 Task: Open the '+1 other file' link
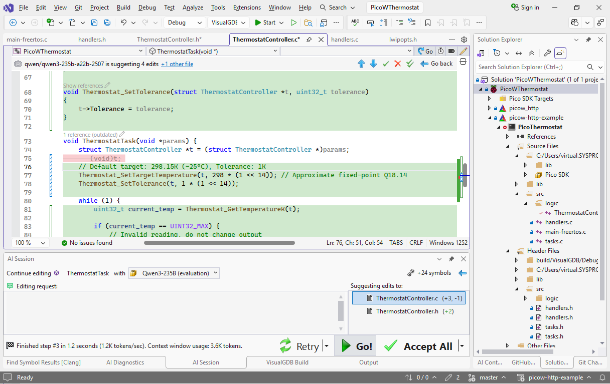(177, 64)
